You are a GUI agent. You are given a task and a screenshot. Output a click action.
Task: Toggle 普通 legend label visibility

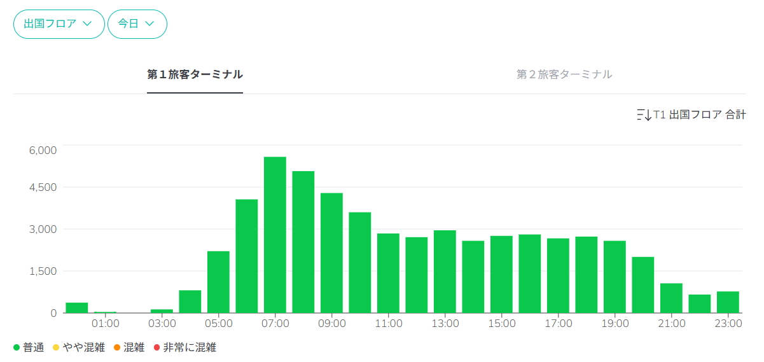pos(34,348)
